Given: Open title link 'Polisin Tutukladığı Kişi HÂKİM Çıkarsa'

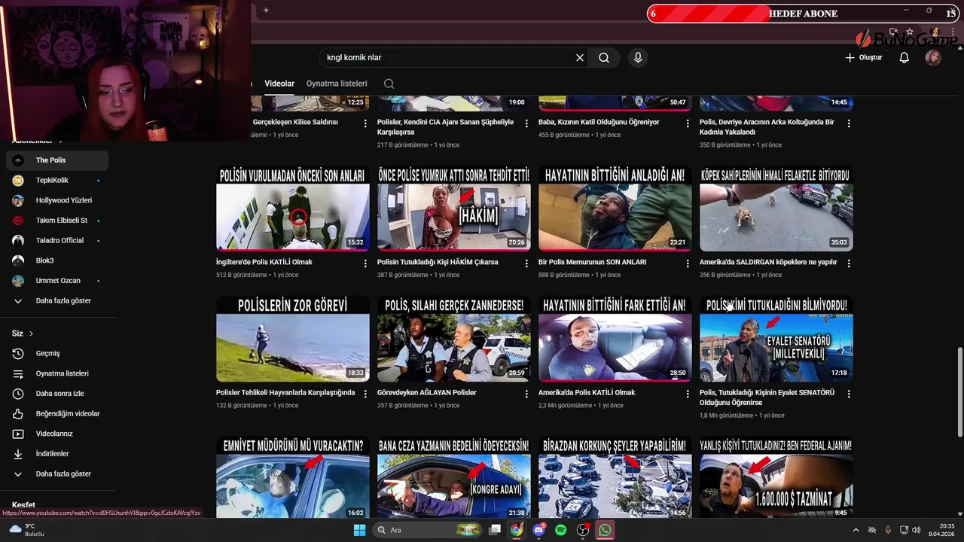Looking at the screenshot, I should (x=438, y=262).
